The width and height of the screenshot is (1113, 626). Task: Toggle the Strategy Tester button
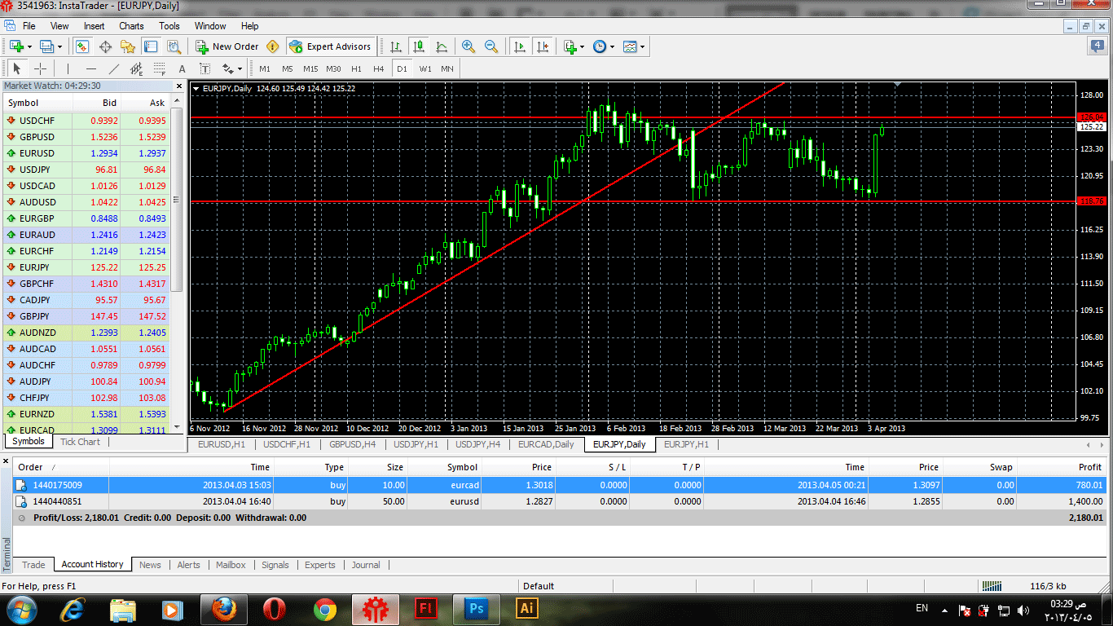point(174,46)
